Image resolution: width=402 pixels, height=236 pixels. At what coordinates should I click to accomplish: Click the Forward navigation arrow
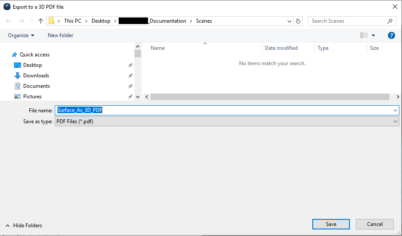pyautogui.click(x=21, y=21)
